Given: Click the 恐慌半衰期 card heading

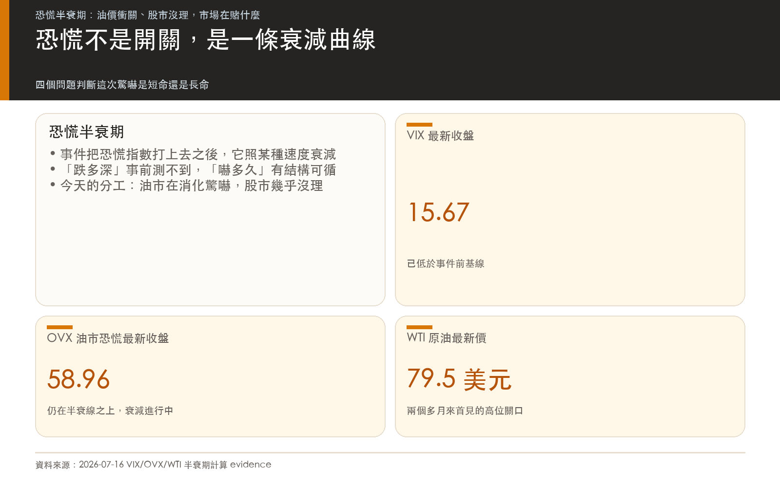Looking at the screenshot, I should [x=87, y=131].
